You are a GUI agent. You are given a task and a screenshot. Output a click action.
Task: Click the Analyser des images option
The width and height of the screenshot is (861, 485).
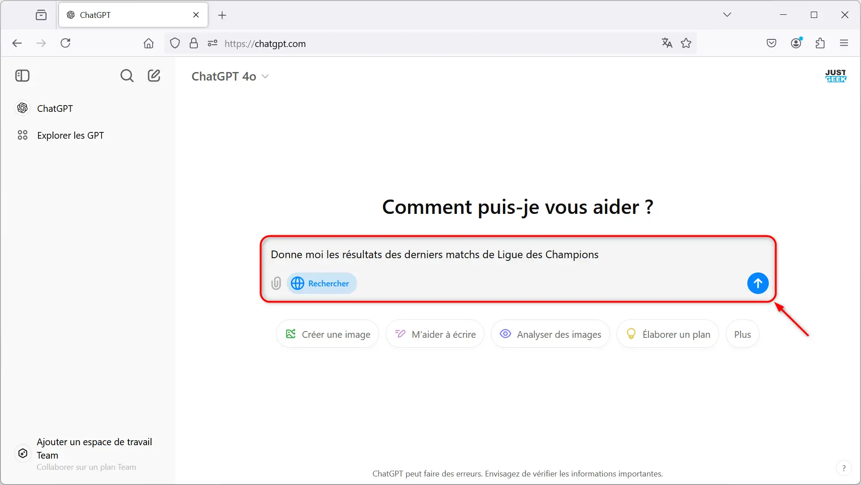[x=550, y=334]
